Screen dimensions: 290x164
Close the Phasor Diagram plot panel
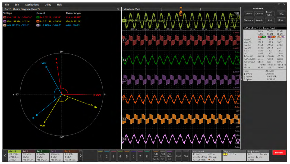(x=118, y=9)
